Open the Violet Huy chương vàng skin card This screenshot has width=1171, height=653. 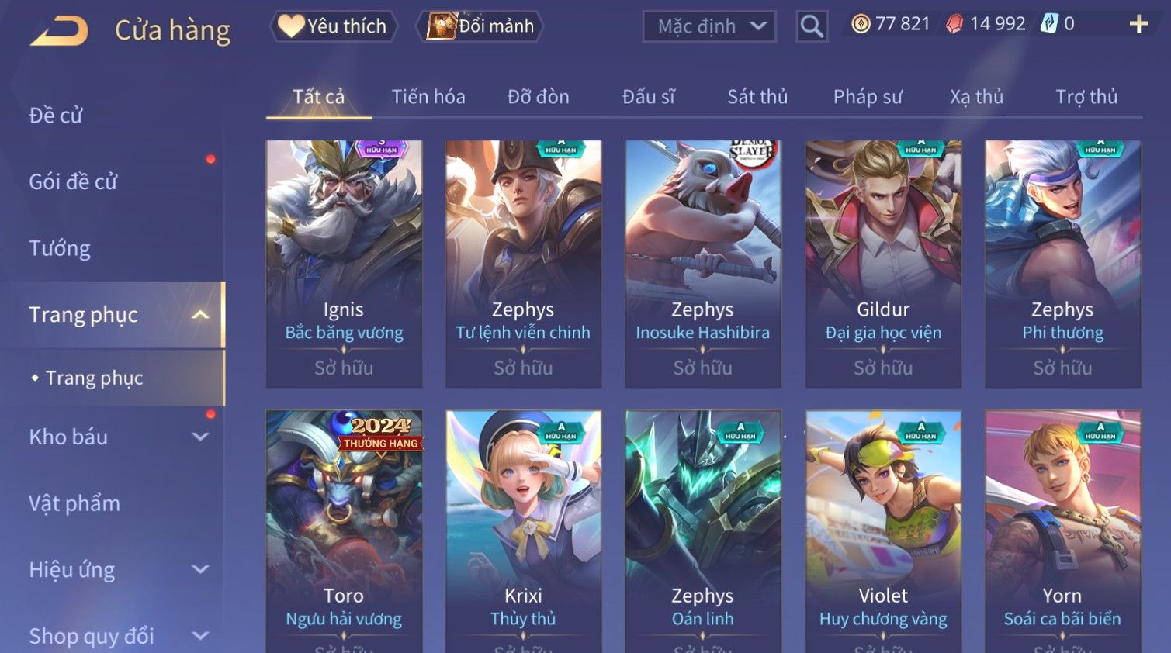coord(883,531)
